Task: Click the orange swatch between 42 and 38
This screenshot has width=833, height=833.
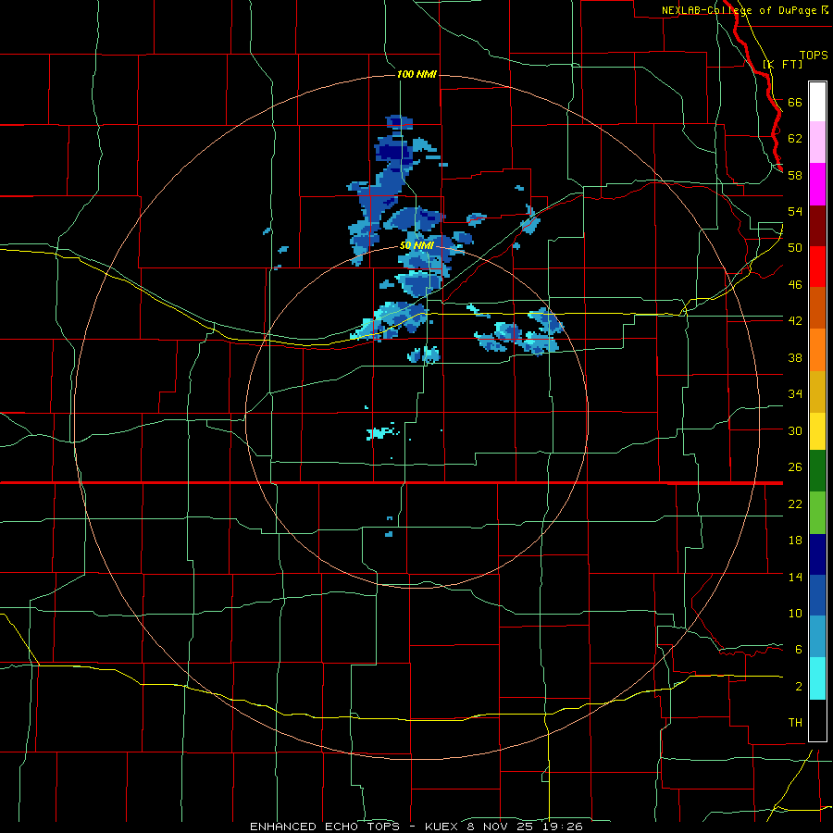Action: (817, 350)
